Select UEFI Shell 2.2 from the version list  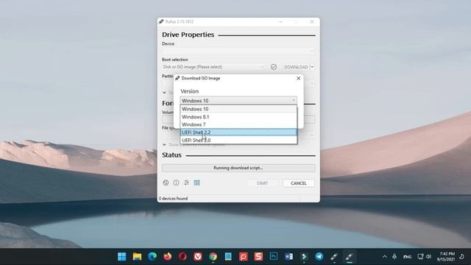coord(238,132)
